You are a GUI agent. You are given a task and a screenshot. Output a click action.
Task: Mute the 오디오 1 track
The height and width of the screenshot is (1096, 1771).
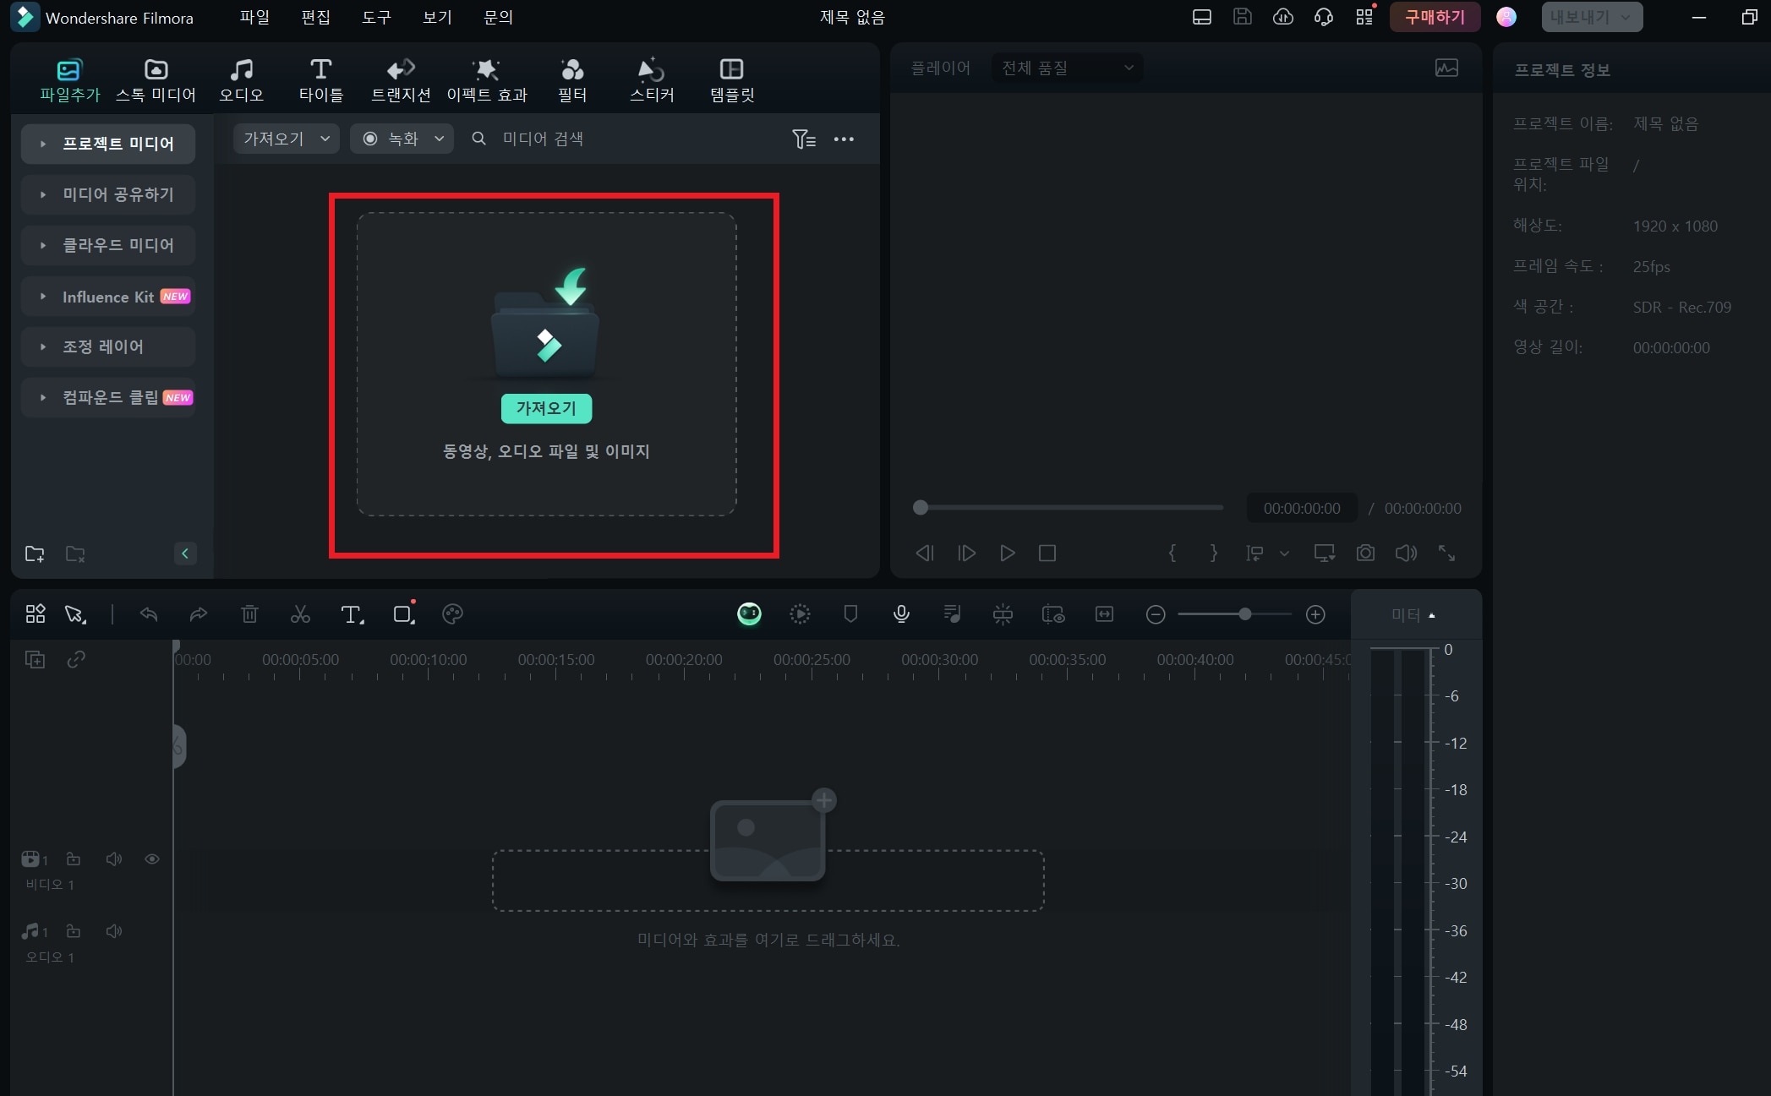[114, 930]
